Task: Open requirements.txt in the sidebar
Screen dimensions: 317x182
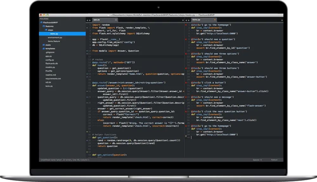Action: (53, 78)
